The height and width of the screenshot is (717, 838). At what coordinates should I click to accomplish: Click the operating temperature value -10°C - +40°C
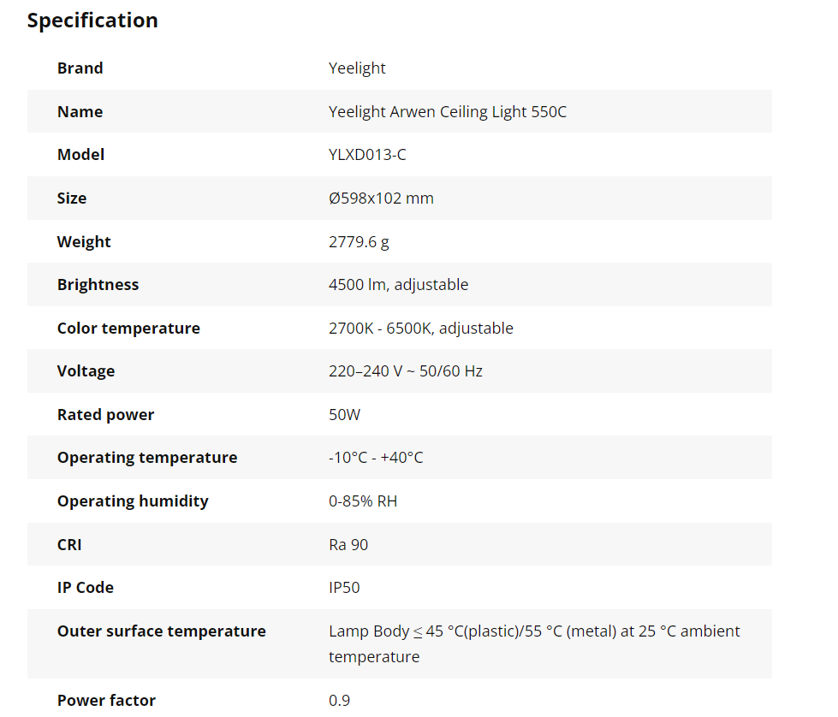point(376,458)
